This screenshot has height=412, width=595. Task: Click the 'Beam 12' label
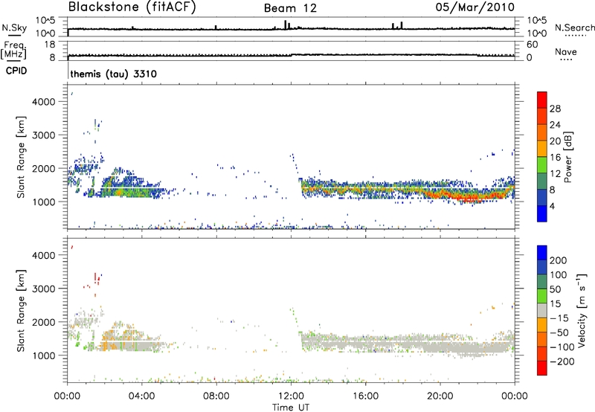coord(290,8)
